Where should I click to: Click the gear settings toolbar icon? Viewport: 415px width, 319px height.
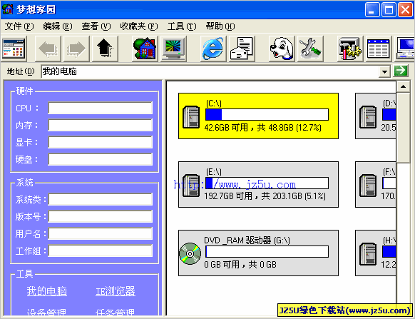(x=350, y=49)
